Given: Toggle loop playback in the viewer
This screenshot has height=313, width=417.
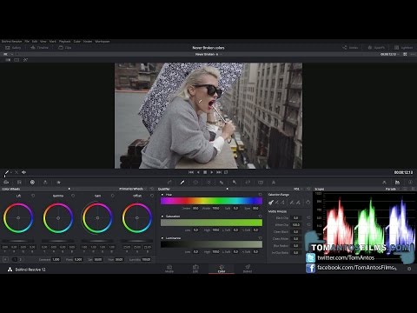Looking at the screenshot, I should (226, 172).
